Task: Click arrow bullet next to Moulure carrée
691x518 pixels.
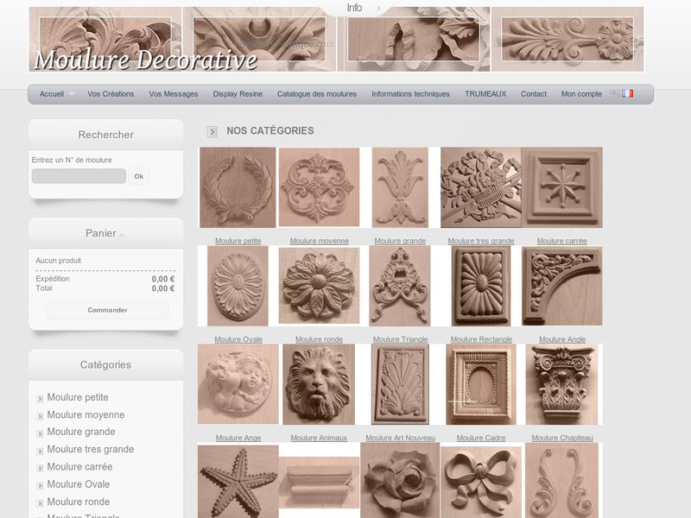Action: 40,468
